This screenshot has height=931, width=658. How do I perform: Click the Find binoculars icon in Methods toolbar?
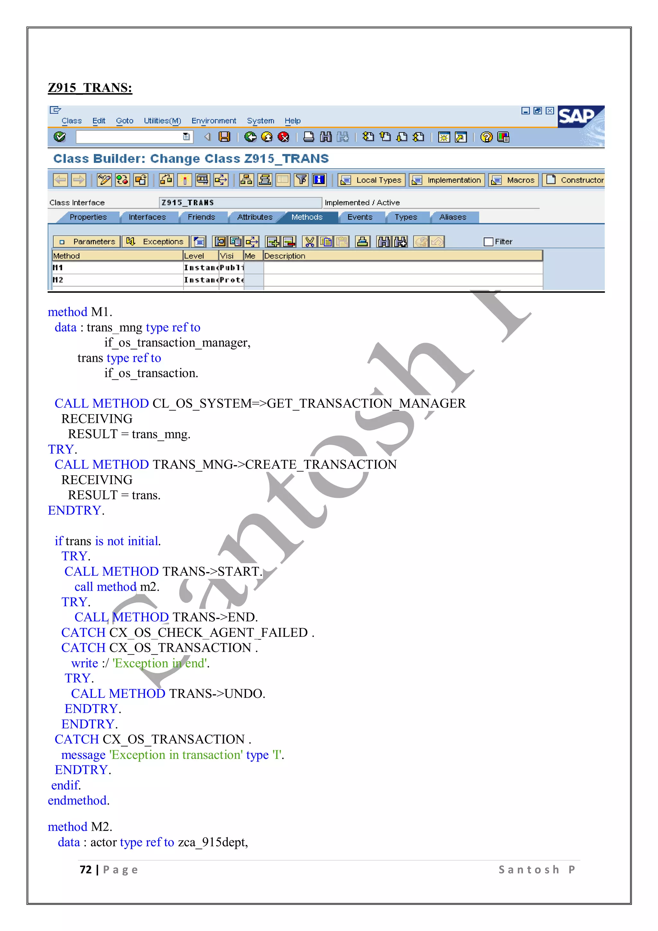click(384, 242)
